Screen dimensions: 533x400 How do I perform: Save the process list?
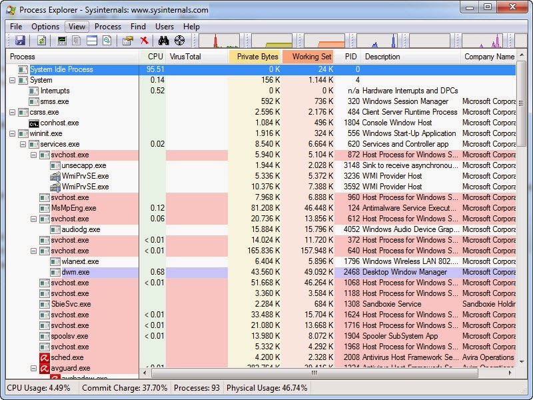21,39
